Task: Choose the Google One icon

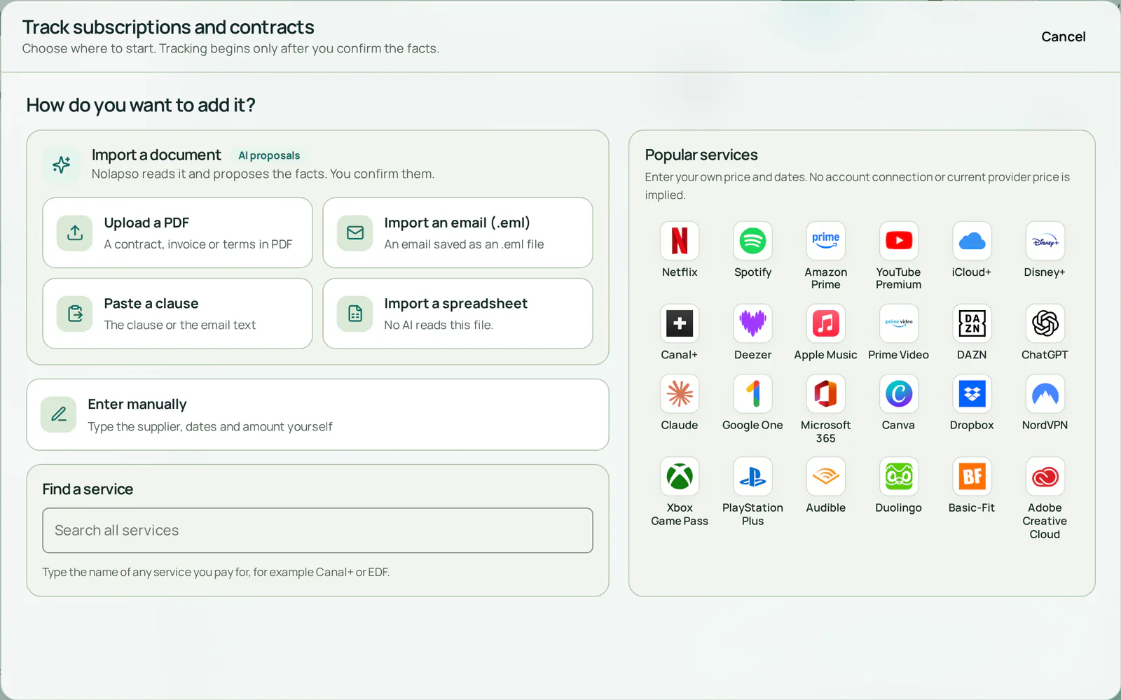Action: click(x=752, y=393)
